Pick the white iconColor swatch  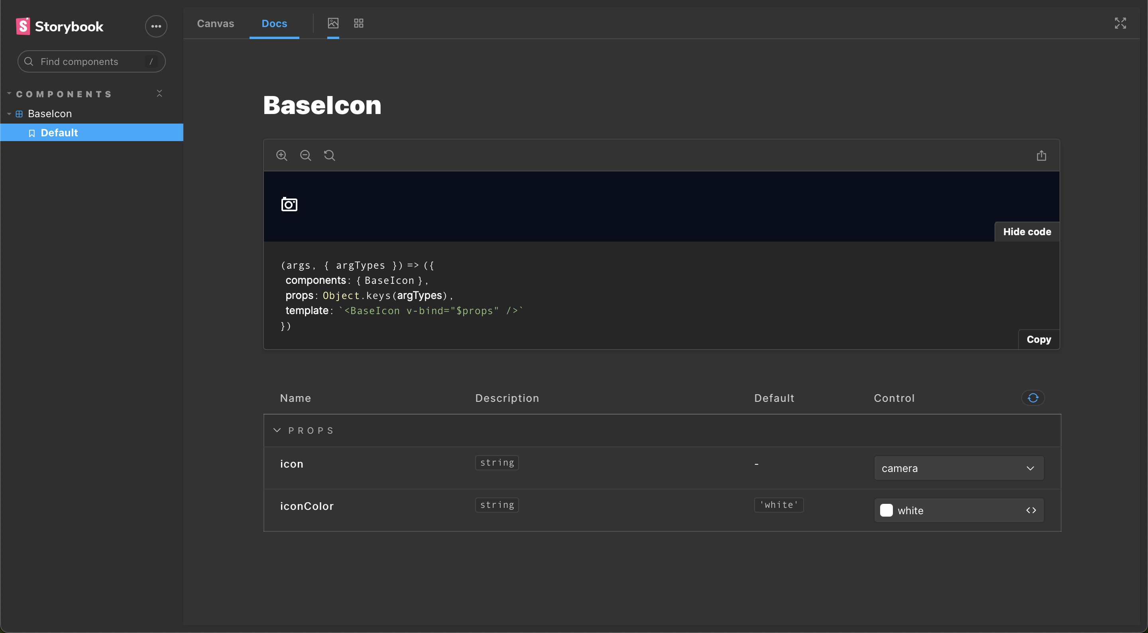887,510
